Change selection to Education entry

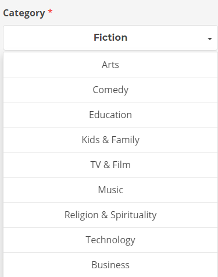(x=110, y=115)
